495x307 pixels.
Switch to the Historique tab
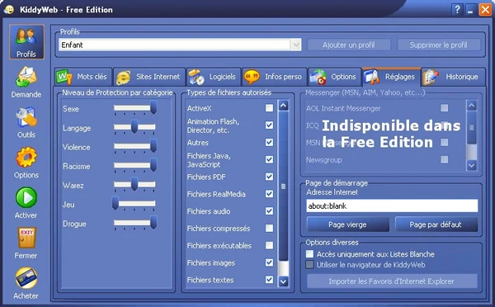[453, 77]
